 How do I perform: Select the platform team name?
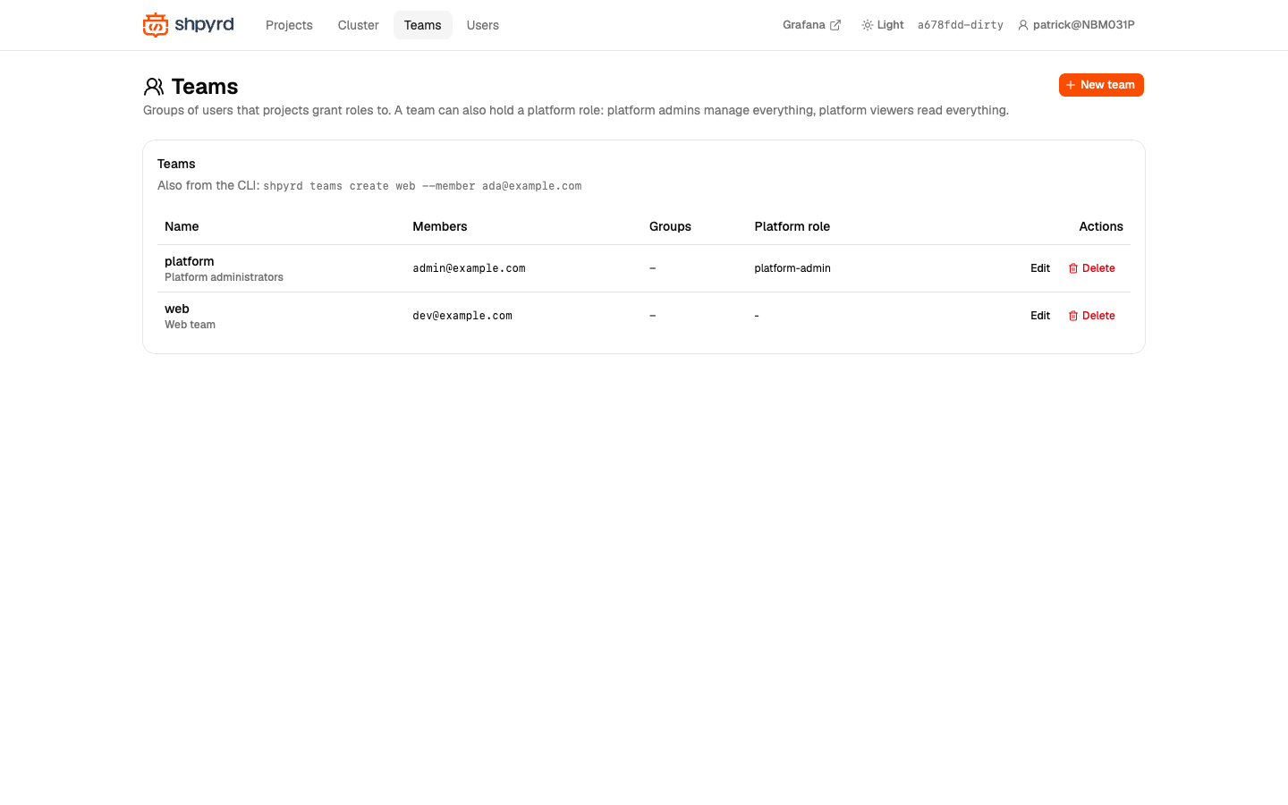(190, 261)
